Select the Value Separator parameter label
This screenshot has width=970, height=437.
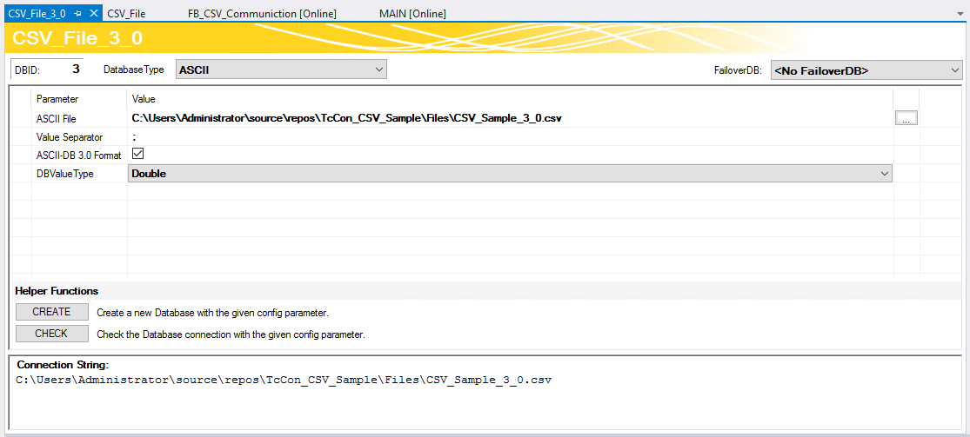pyautogui.click(x=70, y=137)
